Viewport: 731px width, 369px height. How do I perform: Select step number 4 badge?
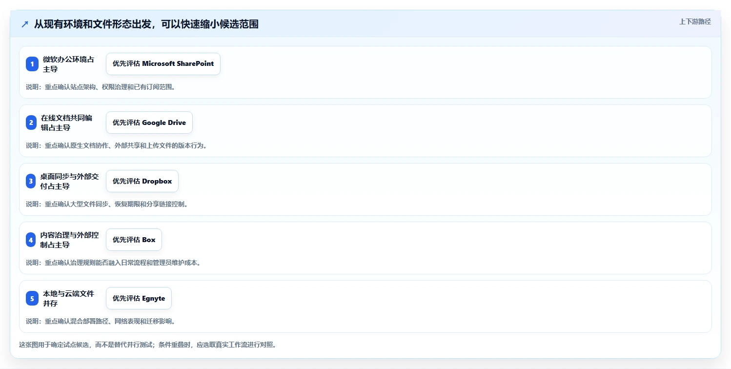tap(31, 240)
